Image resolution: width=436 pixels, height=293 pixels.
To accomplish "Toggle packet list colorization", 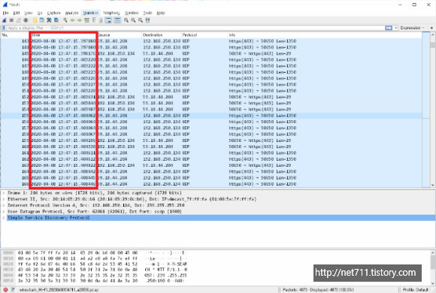I will pos(117,20).
